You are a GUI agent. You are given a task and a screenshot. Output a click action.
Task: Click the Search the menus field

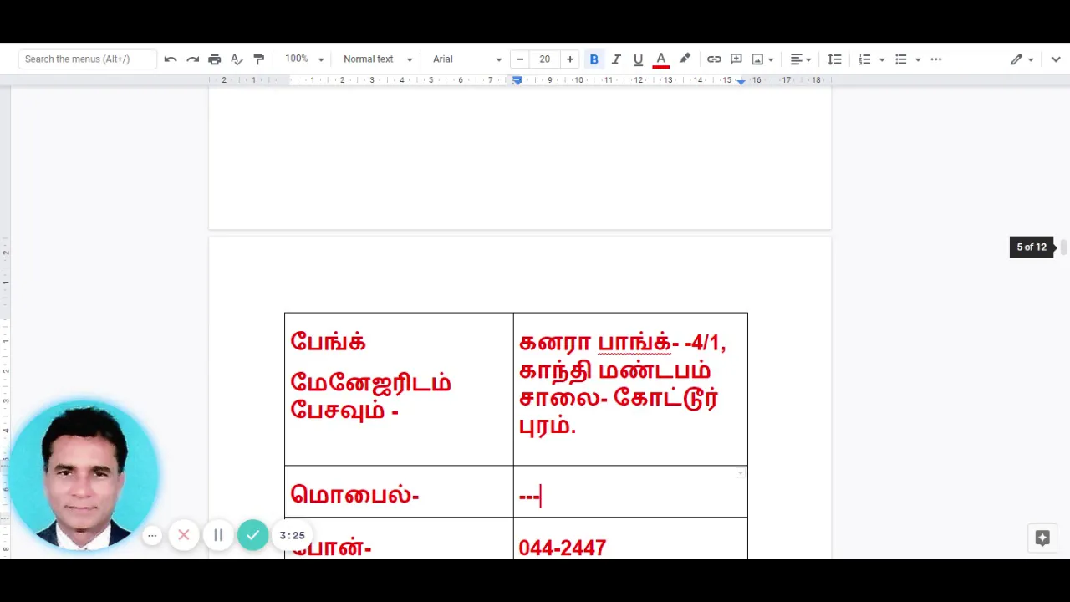tap(87, 59)
